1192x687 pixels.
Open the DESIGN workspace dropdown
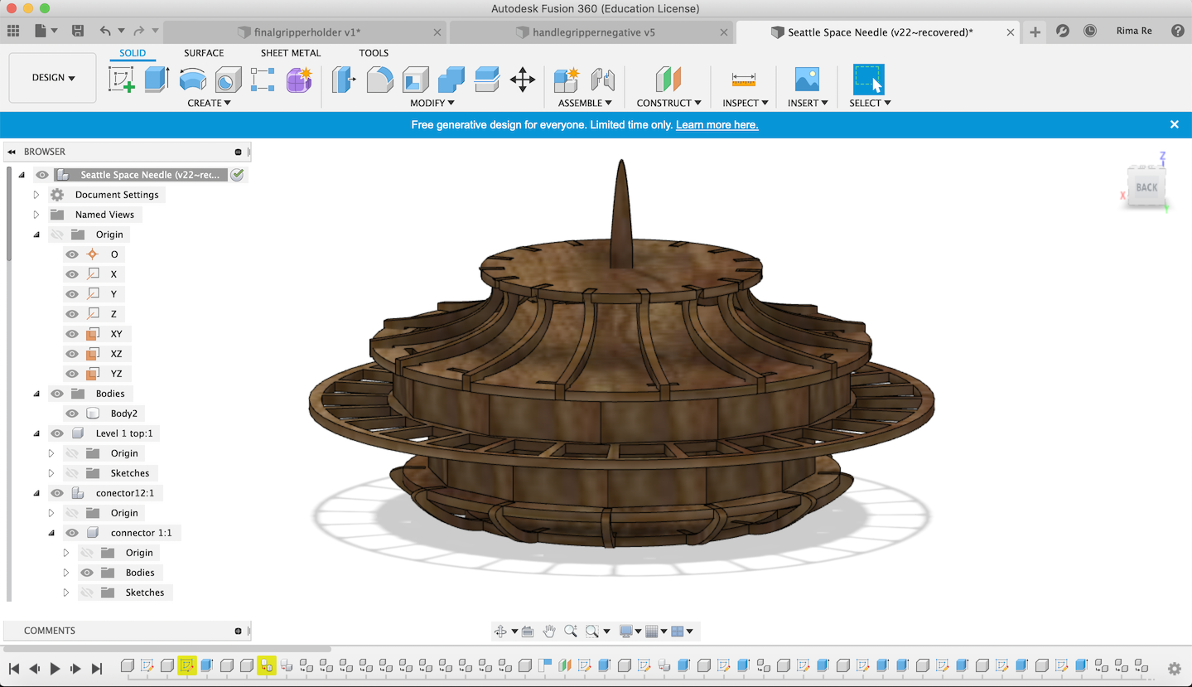(x=53, y=78)
